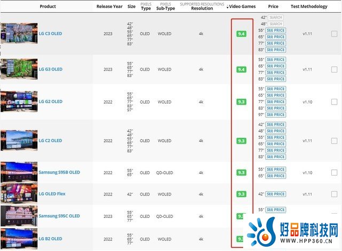Image resolution: width=342 pixels, height=251 pixels.
Task: Open the LG C3 OLED product link
Action: [50, 34]
